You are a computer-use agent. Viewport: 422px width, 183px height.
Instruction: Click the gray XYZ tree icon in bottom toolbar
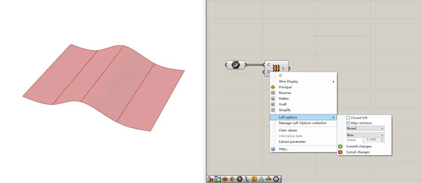[x=261, y=179]
